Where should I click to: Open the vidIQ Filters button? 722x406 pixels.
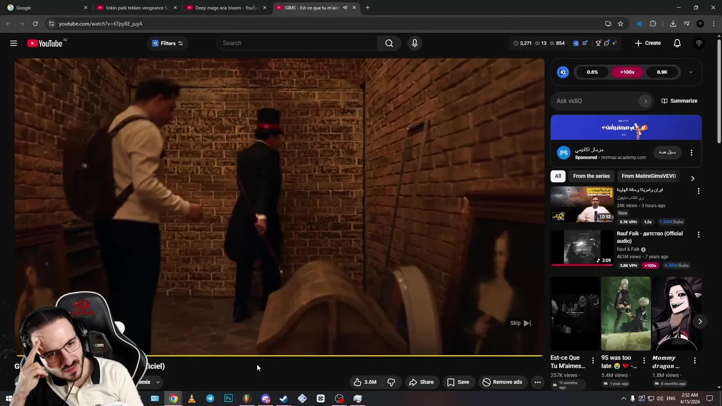click(168, 43)
